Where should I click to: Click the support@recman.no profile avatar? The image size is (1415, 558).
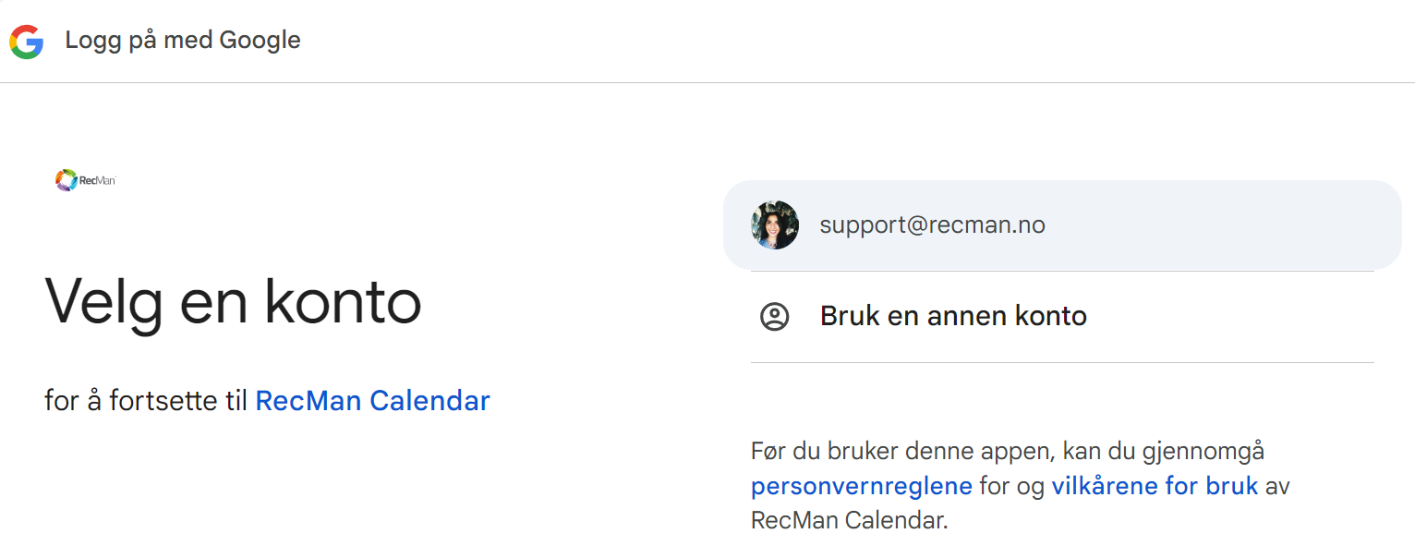[x=774, y=225]
